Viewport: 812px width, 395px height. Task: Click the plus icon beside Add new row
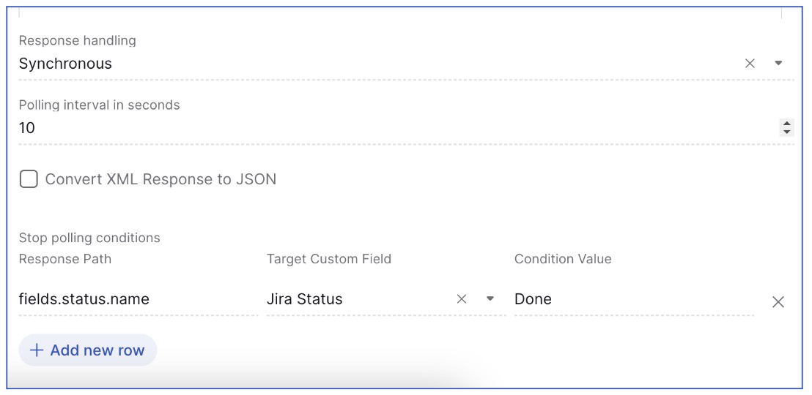(36, 350)
